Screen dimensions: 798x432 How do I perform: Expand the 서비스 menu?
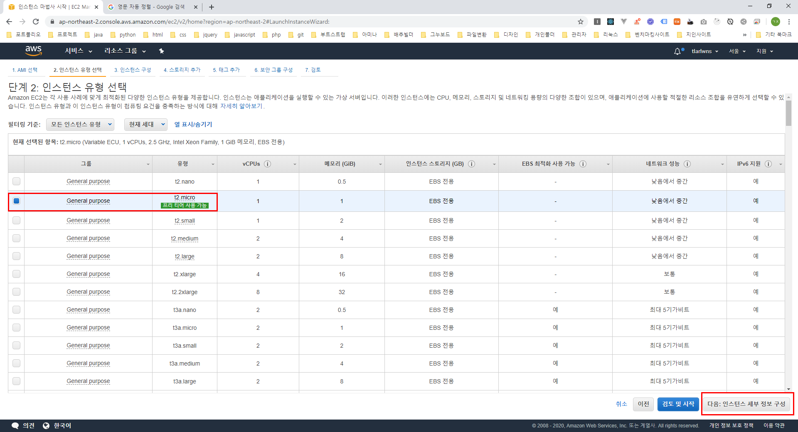[x=79, y=51]
